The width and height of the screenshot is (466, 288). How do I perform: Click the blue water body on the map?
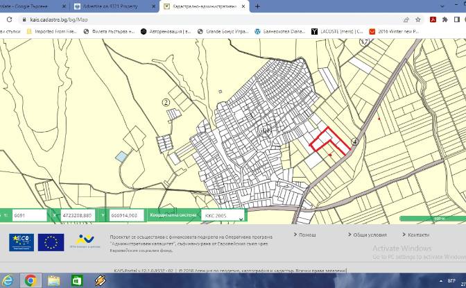(121, 157)
